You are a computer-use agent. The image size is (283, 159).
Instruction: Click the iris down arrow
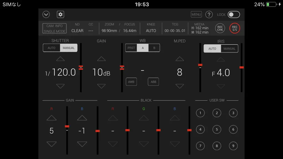[x=221, y=86]
